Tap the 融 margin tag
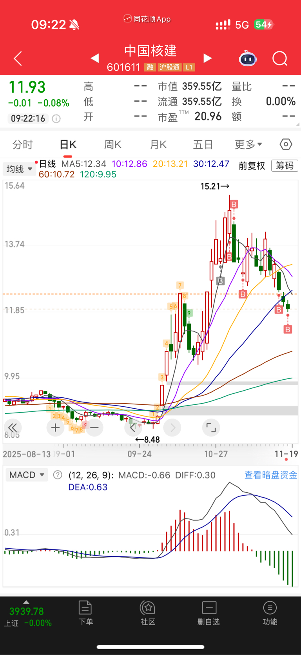 (150, 67)
